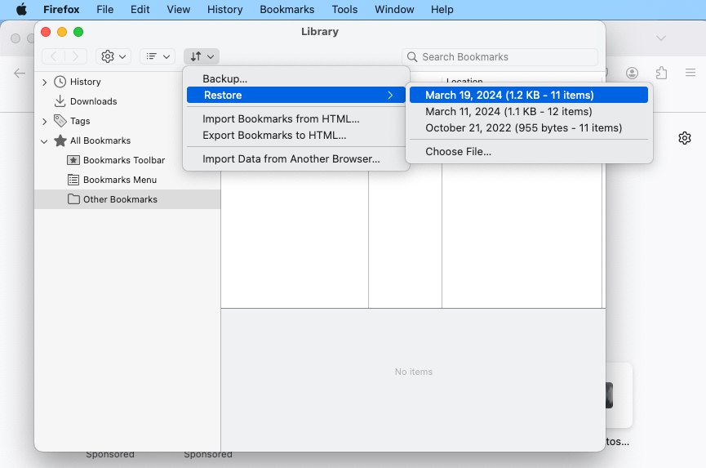Collapse the All Bookmarks tree node
Image resolution: width=706 pixels, height=468 pixels.
tap(44, 141)
